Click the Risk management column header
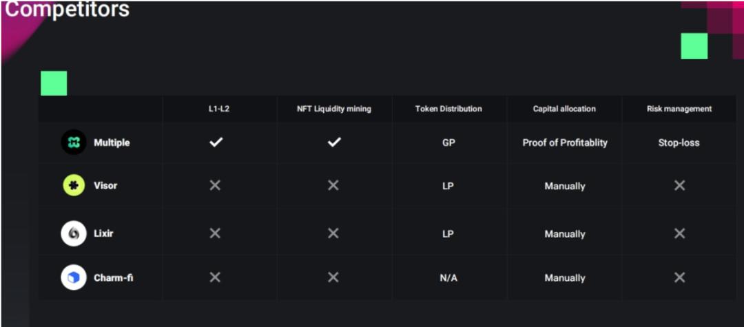The width and height of the screenshot is (744, 327). tap(679, 109)
